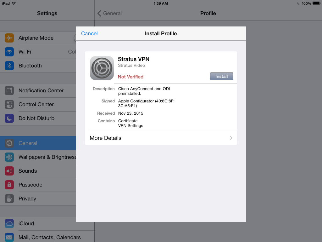Tap the Certificate contents entry
This screenshot has height=242, width=322.
[x=128, y=121]
